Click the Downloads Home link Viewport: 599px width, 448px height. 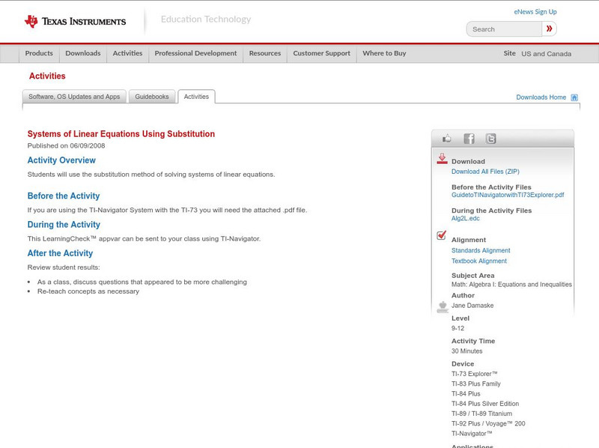pos(541,97)
